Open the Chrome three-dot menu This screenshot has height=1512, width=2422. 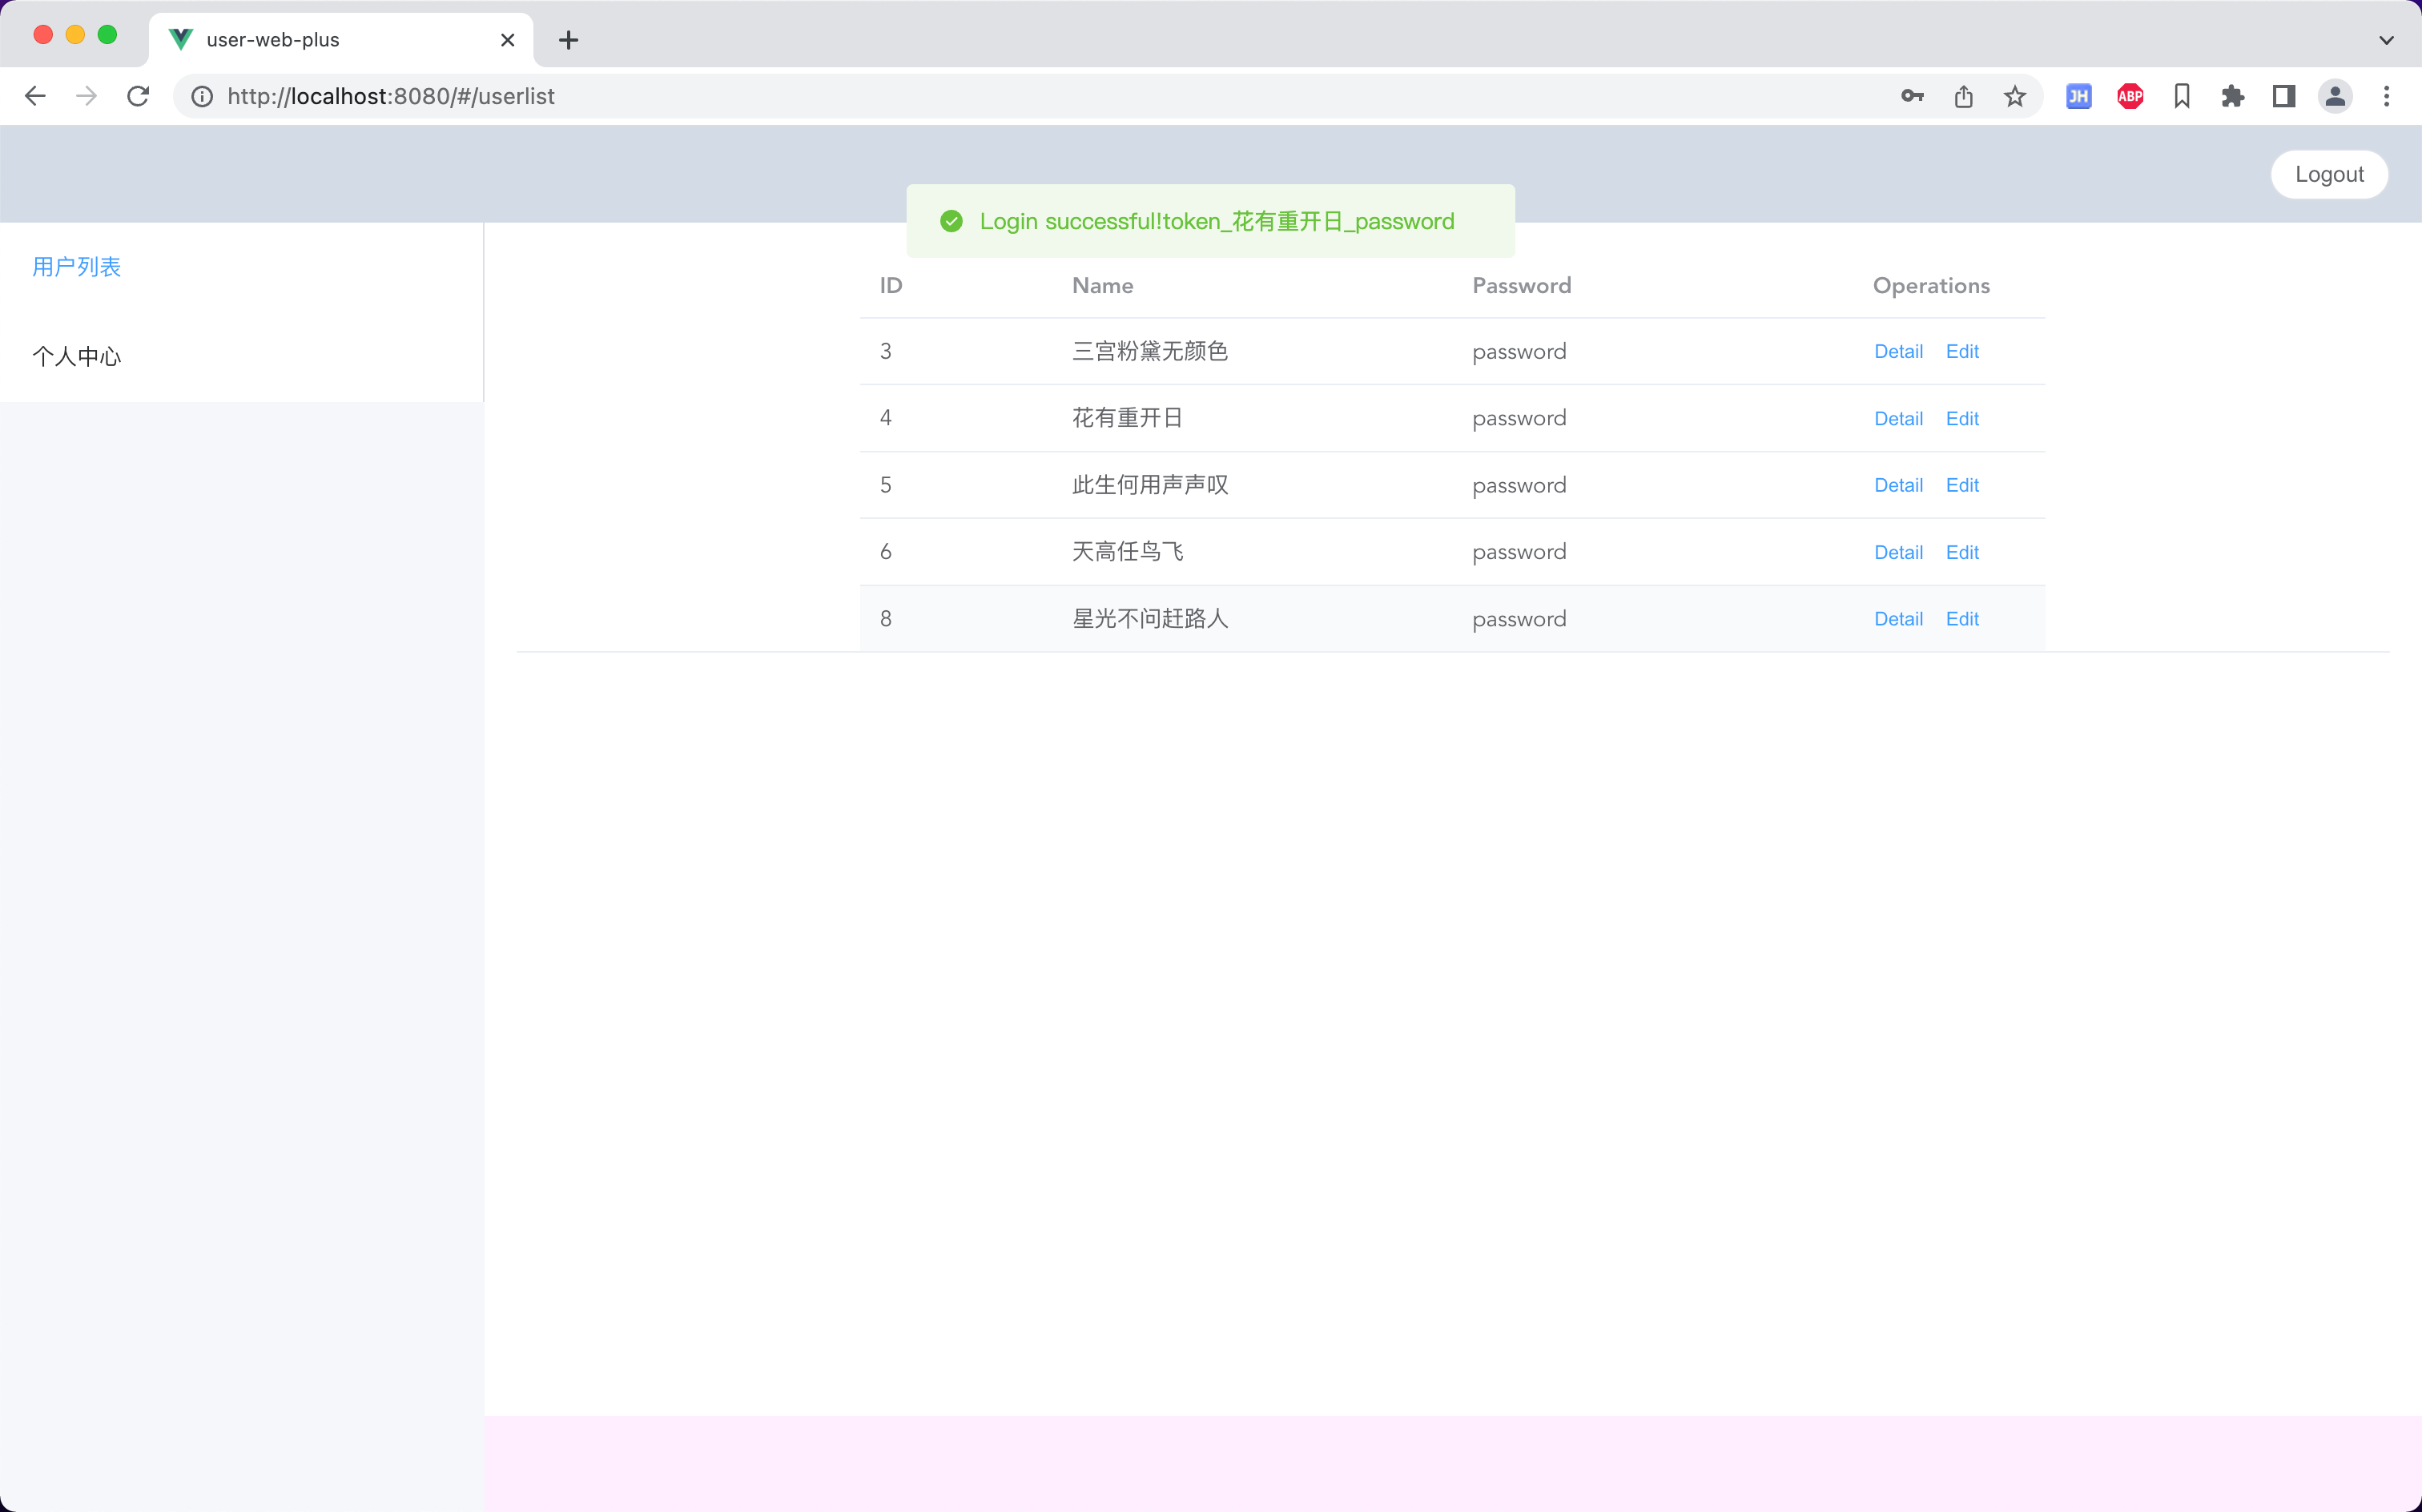(x=2387, y=96)
